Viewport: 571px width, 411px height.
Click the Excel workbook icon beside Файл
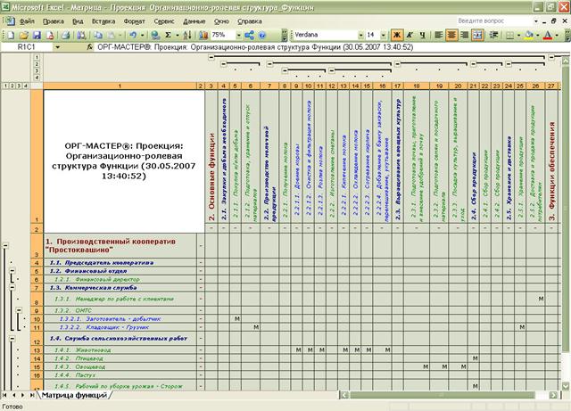coord(10,21)
